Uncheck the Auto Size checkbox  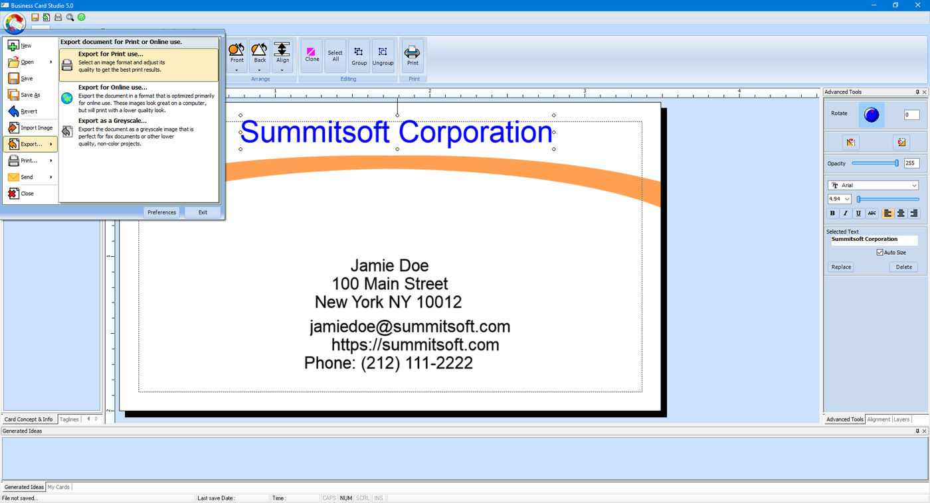[x=880, y=253]
